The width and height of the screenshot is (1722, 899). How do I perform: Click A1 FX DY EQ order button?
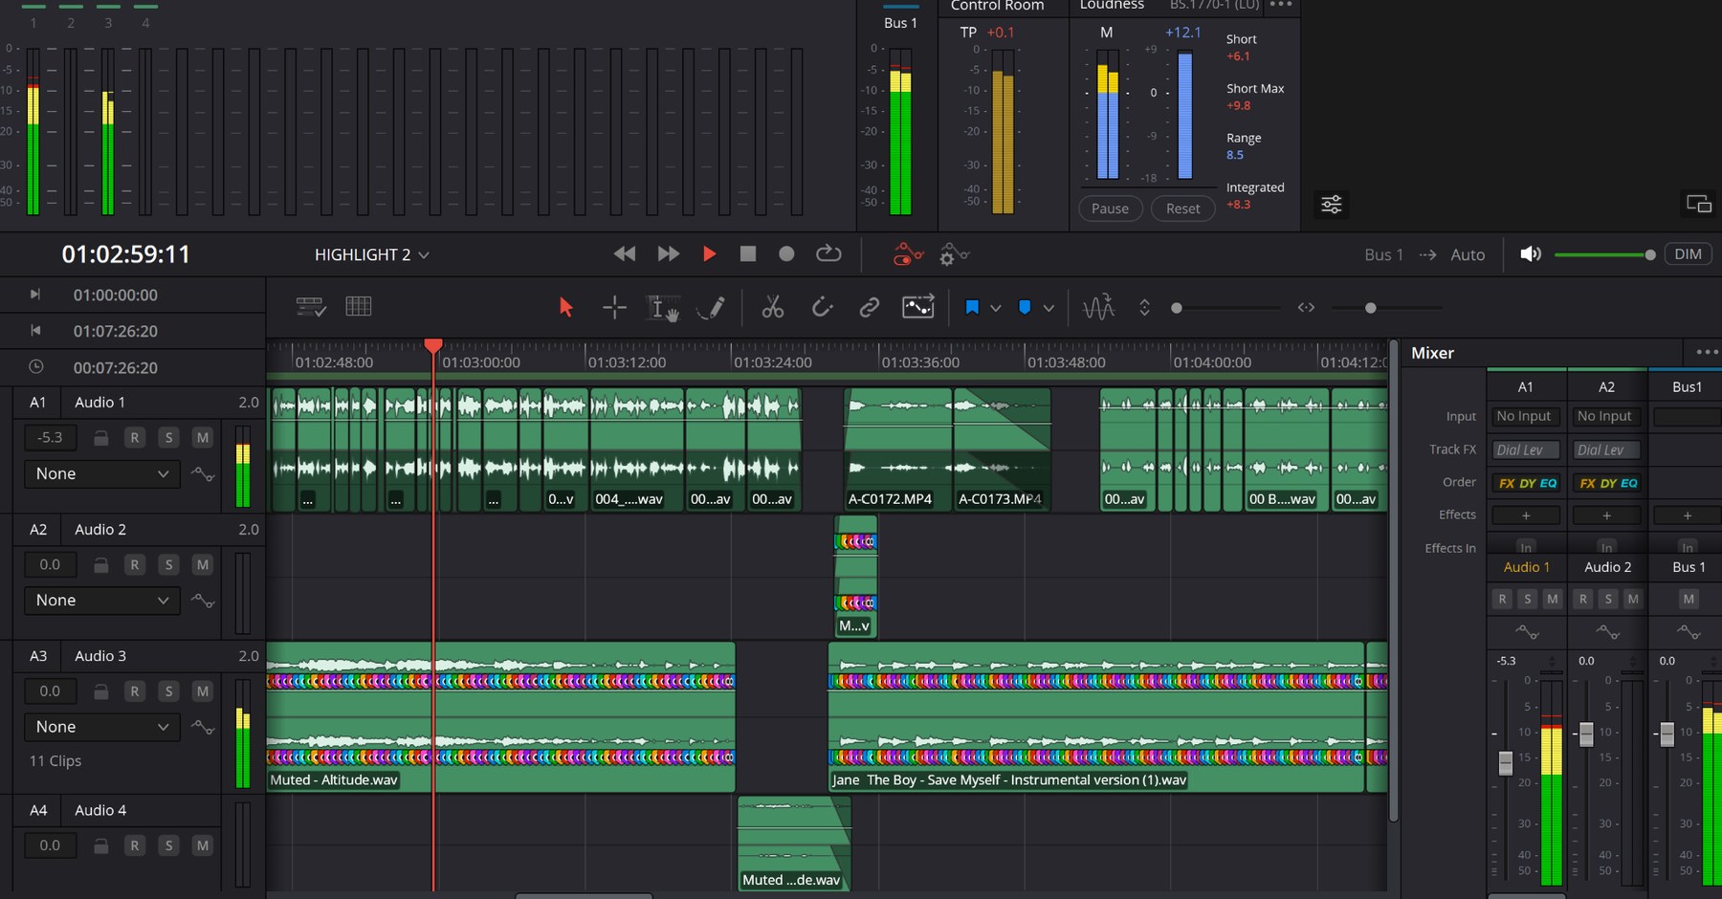(x=1527, y=483)
